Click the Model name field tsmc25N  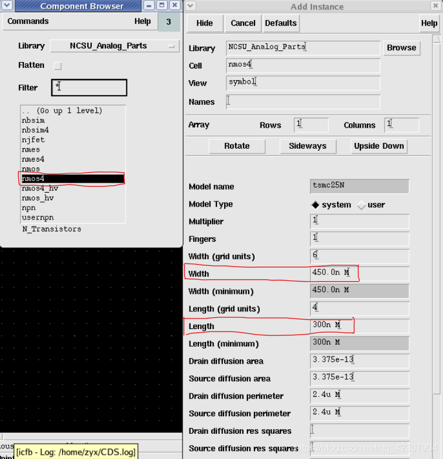[359, 186]
